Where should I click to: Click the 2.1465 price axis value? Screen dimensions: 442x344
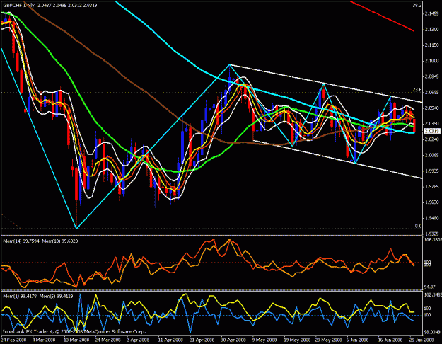[x=431, y=13]
